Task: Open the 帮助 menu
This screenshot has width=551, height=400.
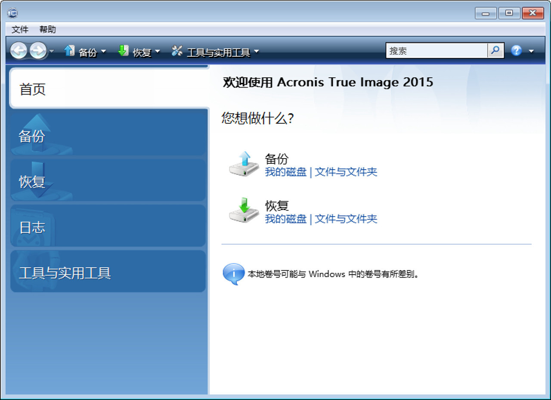Action: 47,29
